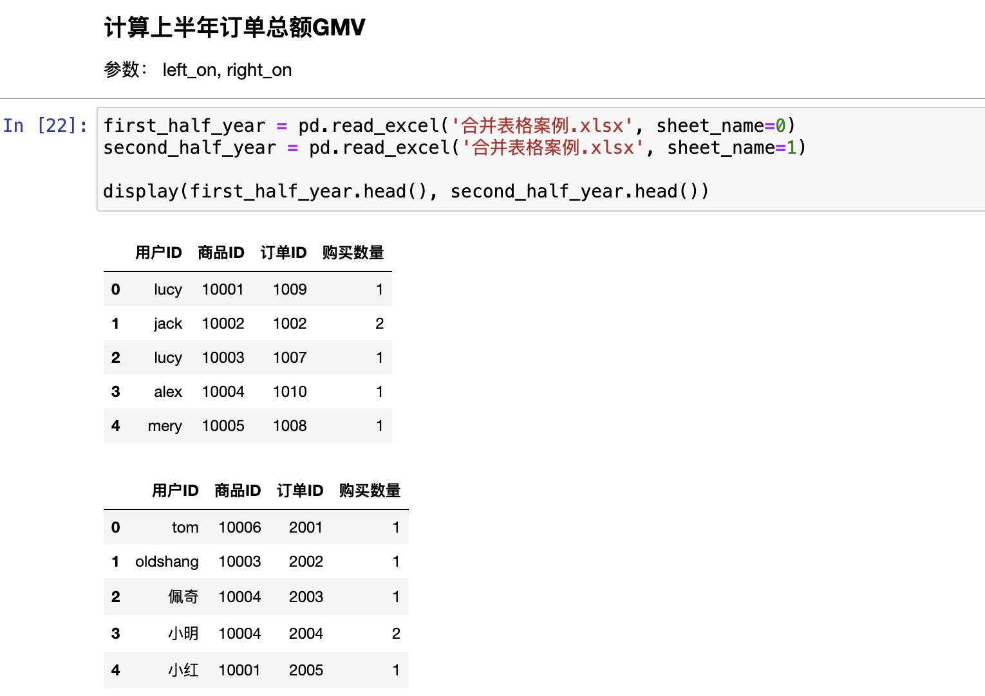The height and width of the screenshot is (696, 985).
Task: Place cursor in the display() code line
Action: coord(406,192)
